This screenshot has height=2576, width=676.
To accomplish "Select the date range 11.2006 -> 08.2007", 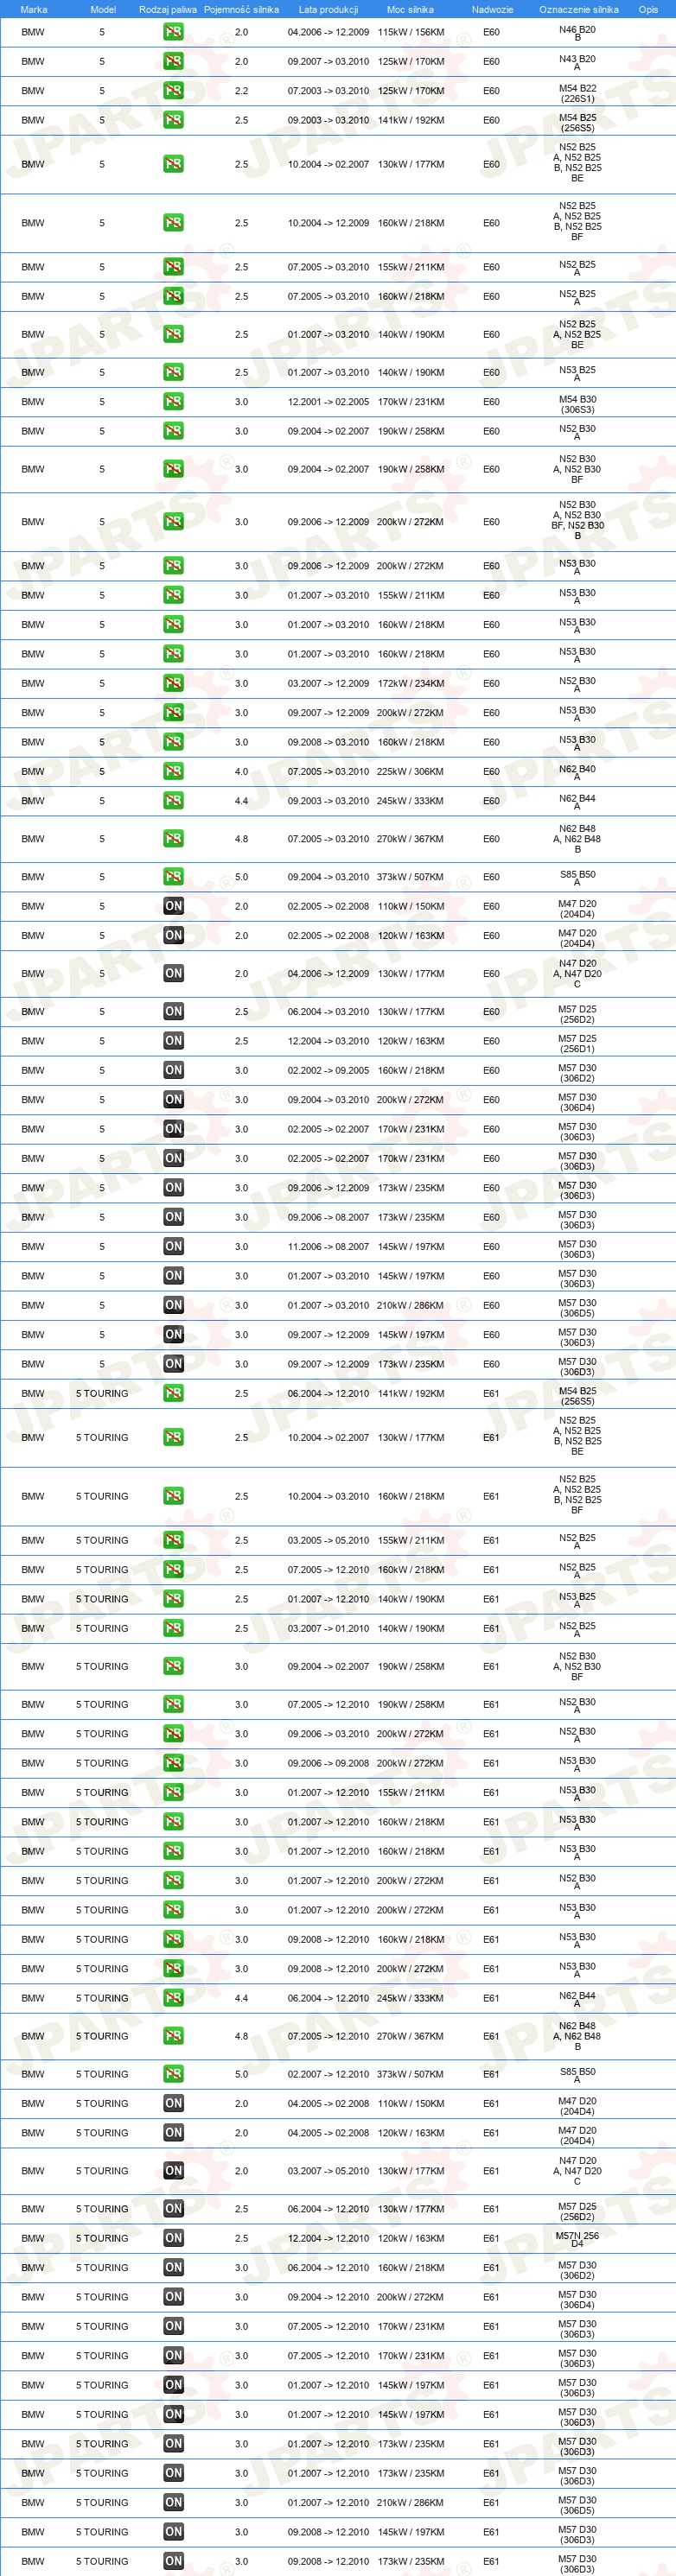I will (x=328, y=1246).
